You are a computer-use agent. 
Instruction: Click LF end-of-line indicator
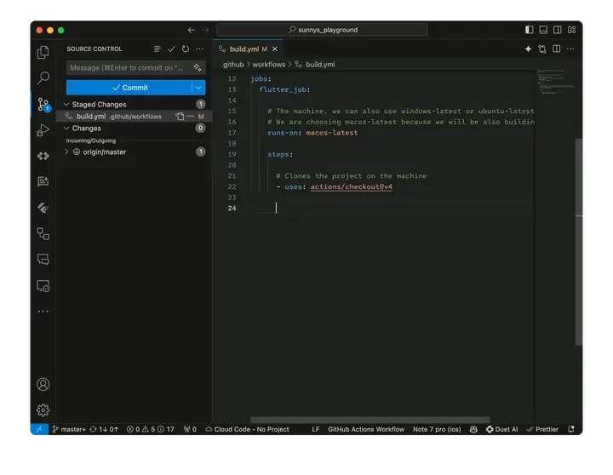(x=316, y=429)
